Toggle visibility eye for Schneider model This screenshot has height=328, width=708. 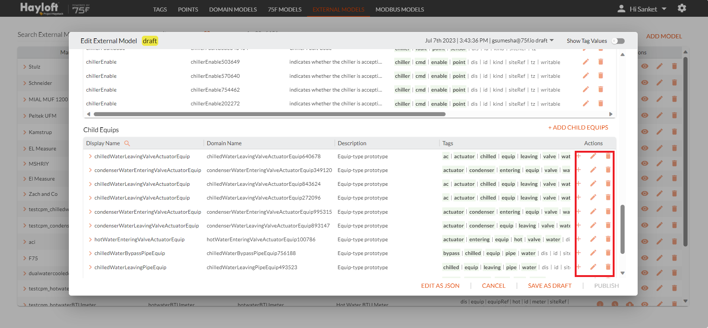point(645,83)
